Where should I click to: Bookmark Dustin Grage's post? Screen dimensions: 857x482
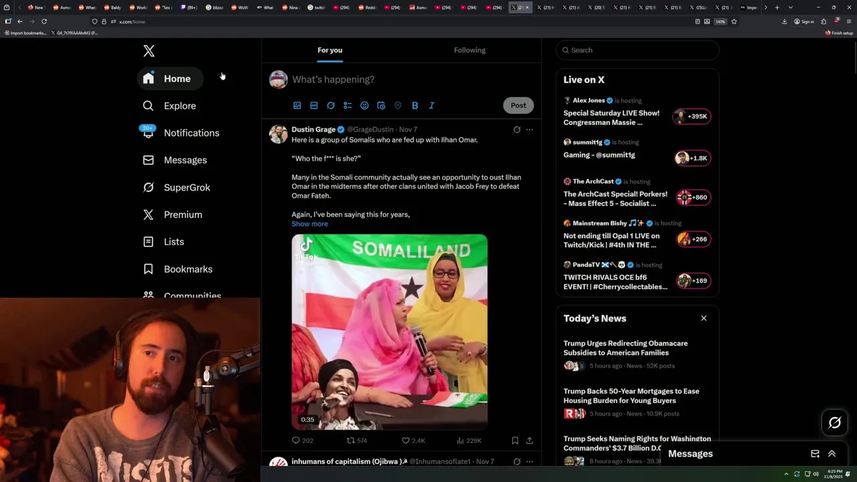515,440
